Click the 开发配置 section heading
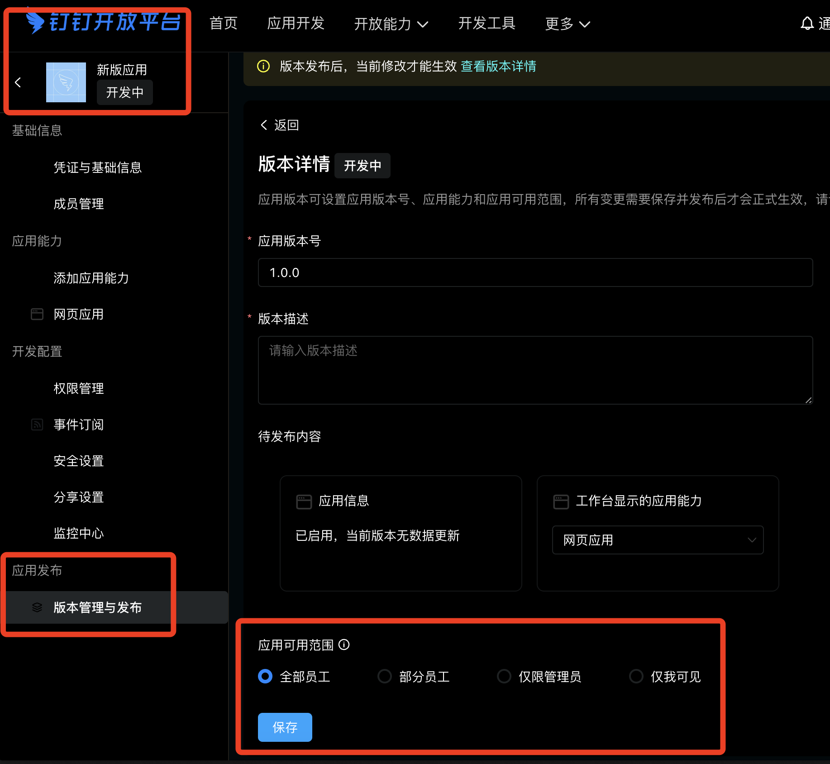This screenshot has height=764, width=830. [37, 351]
